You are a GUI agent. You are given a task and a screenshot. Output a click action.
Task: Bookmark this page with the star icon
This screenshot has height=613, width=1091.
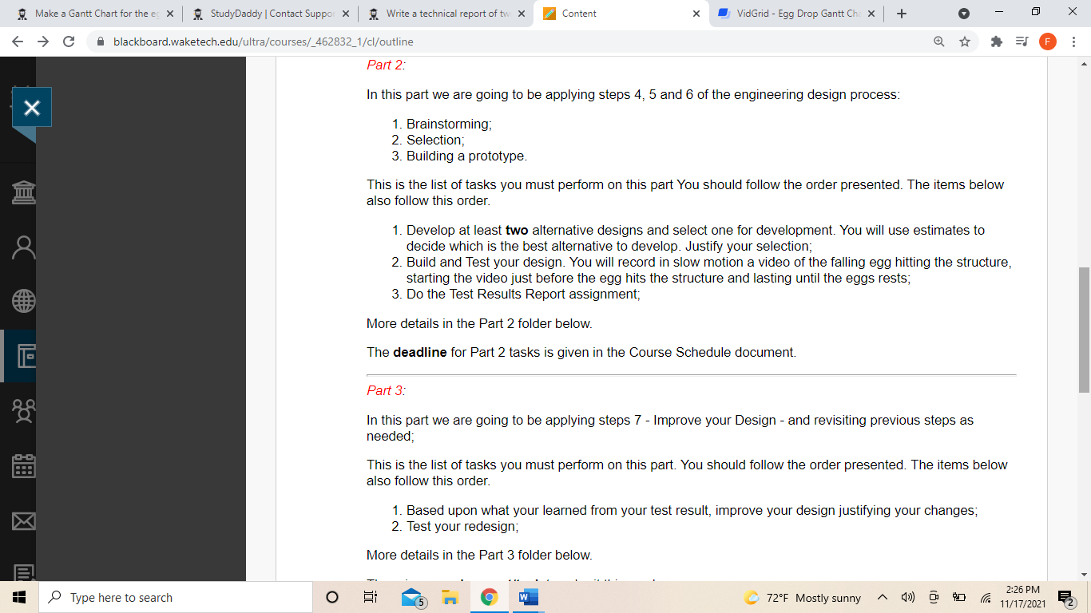coord(965,42)
